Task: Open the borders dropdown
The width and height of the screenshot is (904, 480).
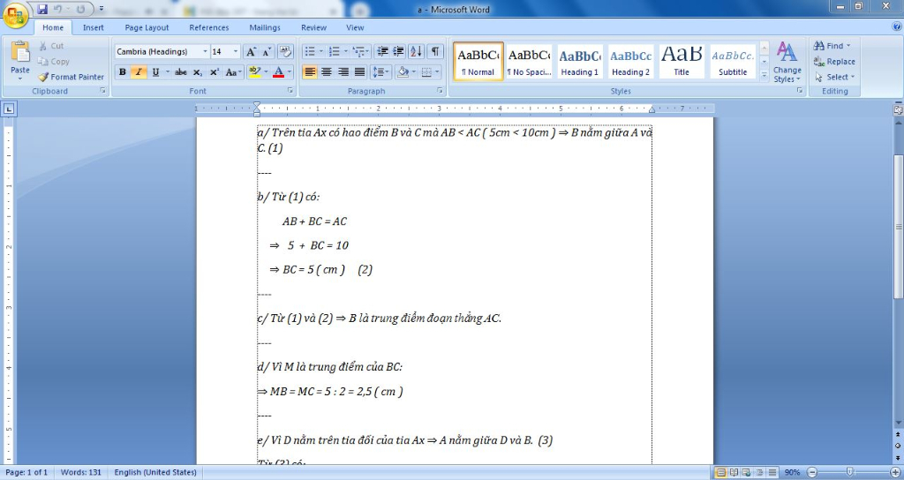Action: [437, 72]
